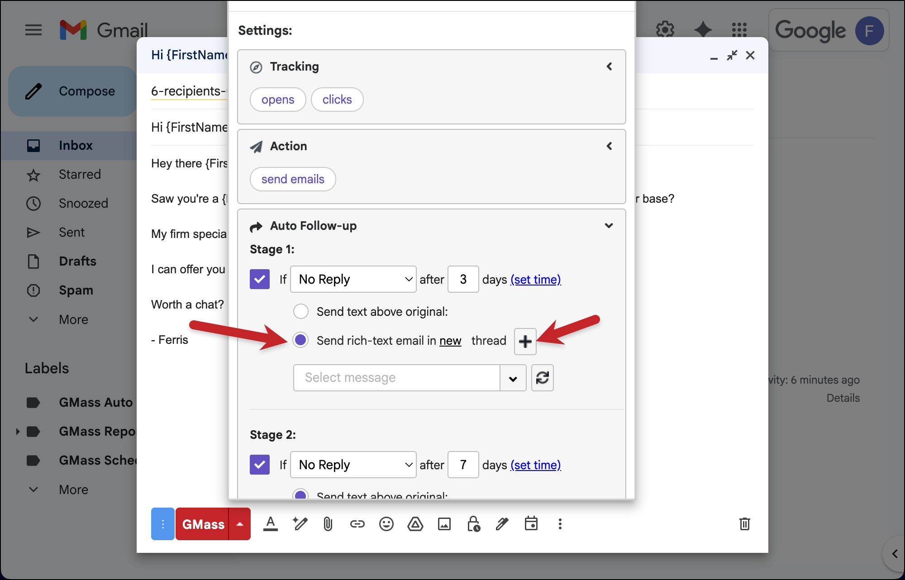This screenshot has height=580, width=905.
Task: Click the plus icon next to thread
Action: (525, 342)
